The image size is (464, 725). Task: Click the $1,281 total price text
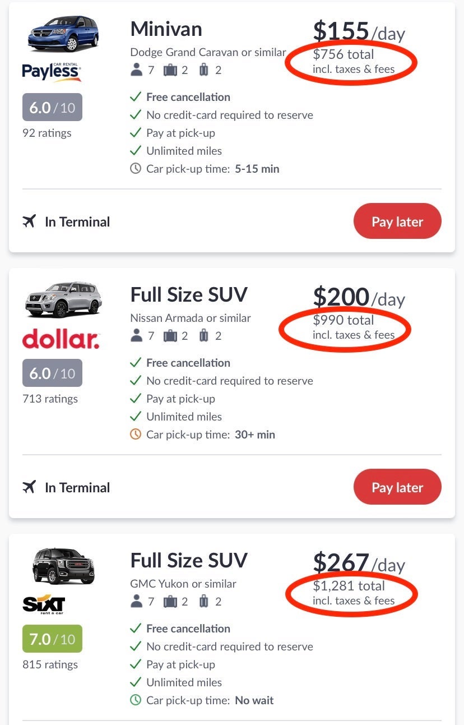(x=349, y=586)
